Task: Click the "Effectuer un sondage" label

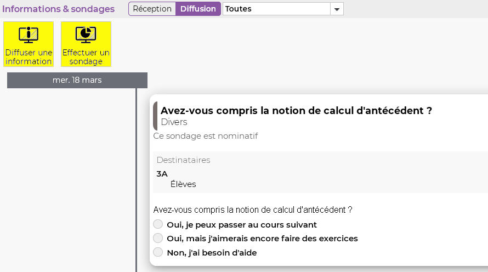Action: 86,57
